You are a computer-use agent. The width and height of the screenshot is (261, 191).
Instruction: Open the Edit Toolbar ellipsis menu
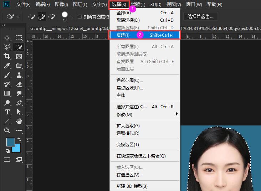click(19, 130)
